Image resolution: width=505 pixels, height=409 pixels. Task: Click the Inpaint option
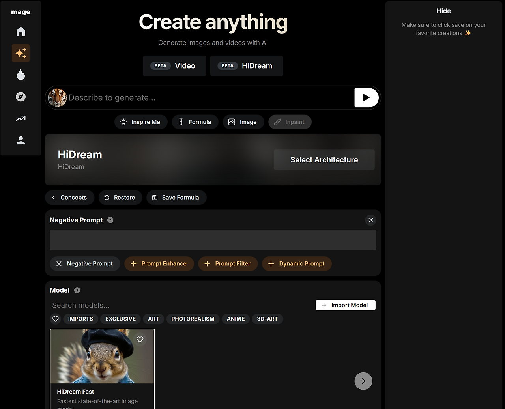[x=290, y=122]
